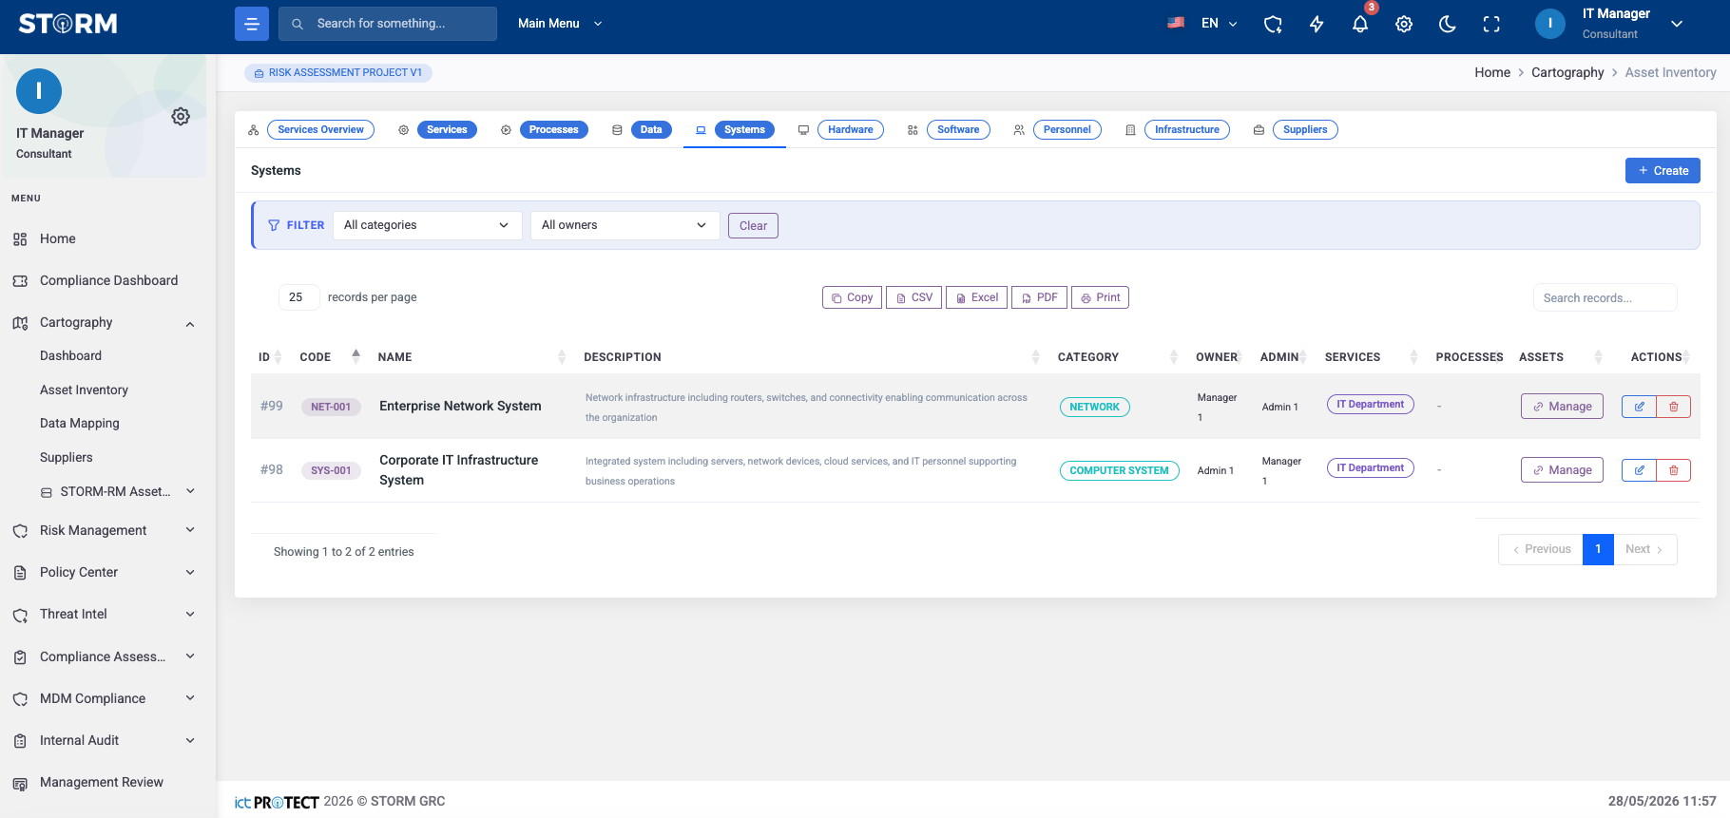
Task: Copy the table records
Action: click(852, 297)
